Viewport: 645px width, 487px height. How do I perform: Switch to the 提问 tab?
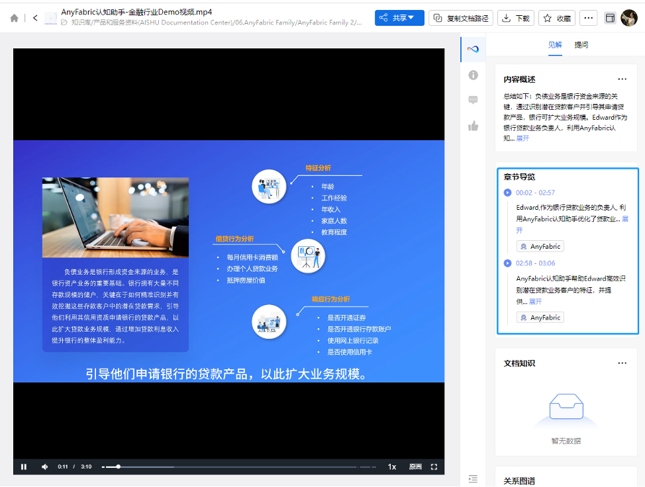pyautogui.click(x=581, y=45)
